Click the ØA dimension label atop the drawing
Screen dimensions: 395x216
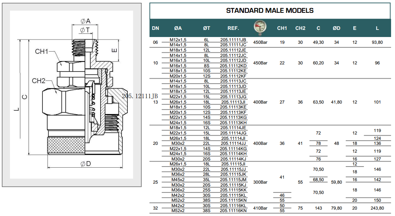click(x=85, y=21)
